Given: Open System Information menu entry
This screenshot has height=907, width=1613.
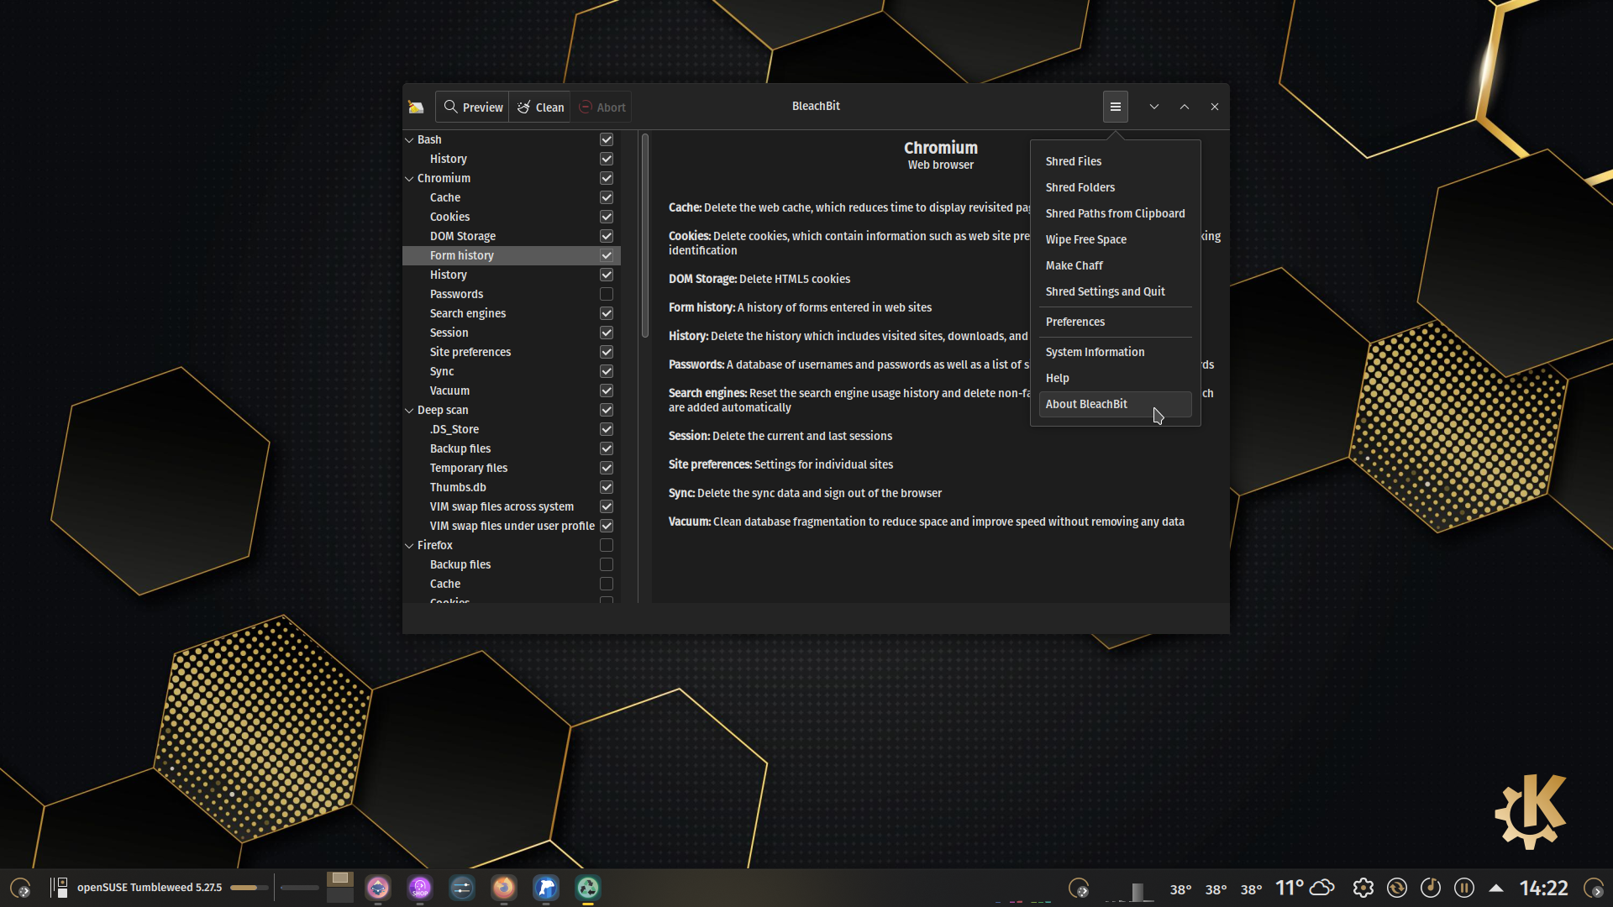Looking at the screenshot, I should click(1115, 352).
